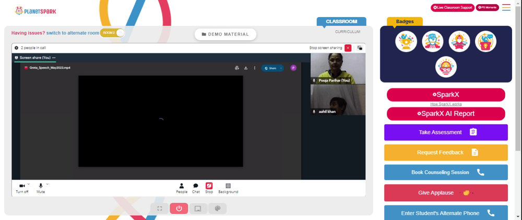
Task: Open the Chat panel
Action: click(x=196, y=188)
